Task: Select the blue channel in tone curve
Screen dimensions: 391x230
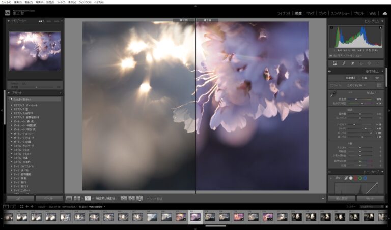Action: coord(365,178)
